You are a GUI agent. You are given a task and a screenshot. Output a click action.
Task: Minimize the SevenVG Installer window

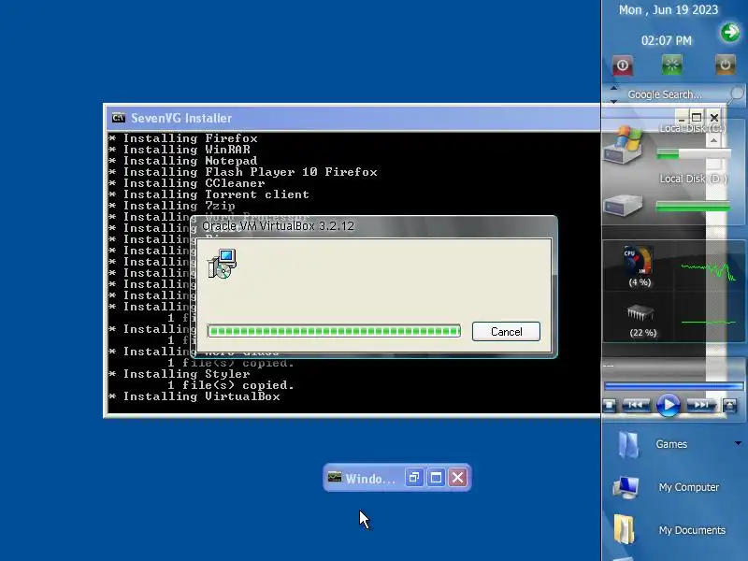click(682, 118)
